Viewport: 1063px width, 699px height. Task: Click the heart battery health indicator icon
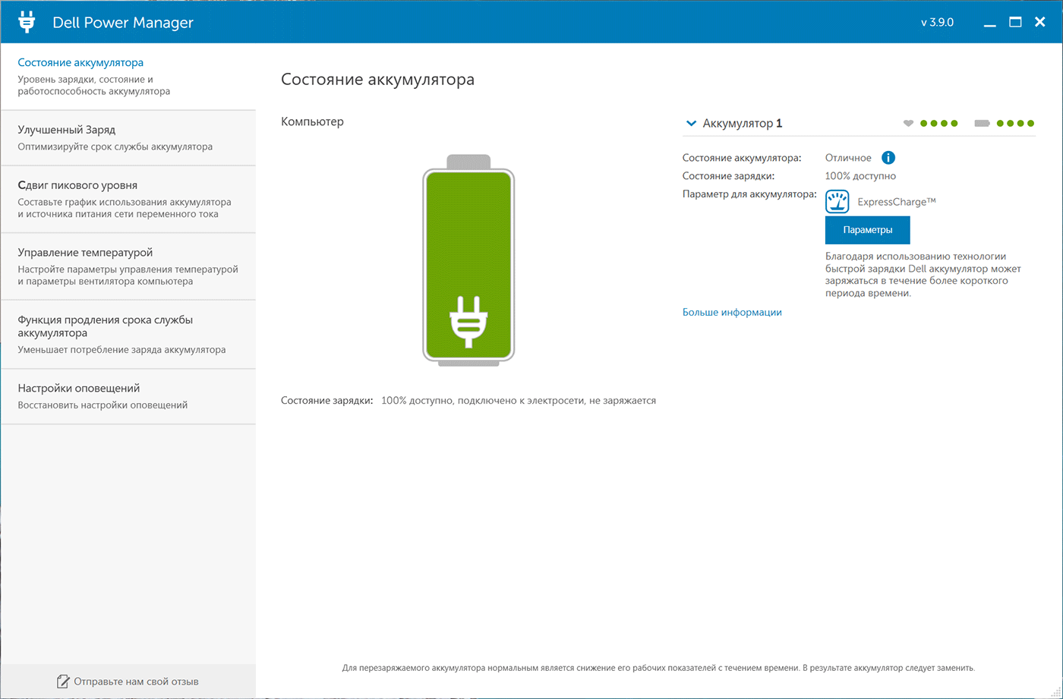pyautogui.click(x=908, y=123)
